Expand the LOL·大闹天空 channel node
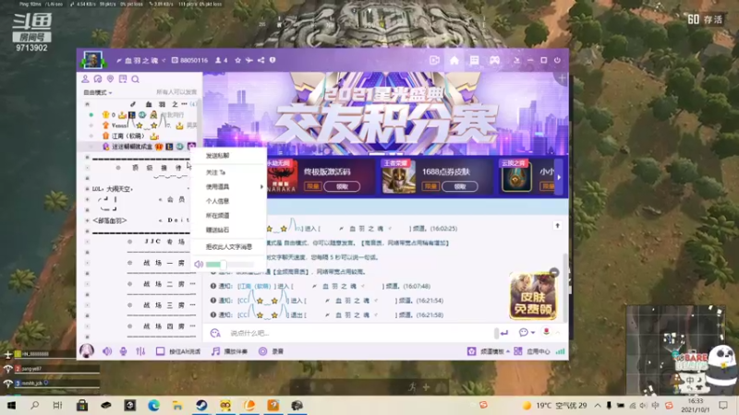The height and width of the screenshot is (415, 739). (x=87, y=189)
